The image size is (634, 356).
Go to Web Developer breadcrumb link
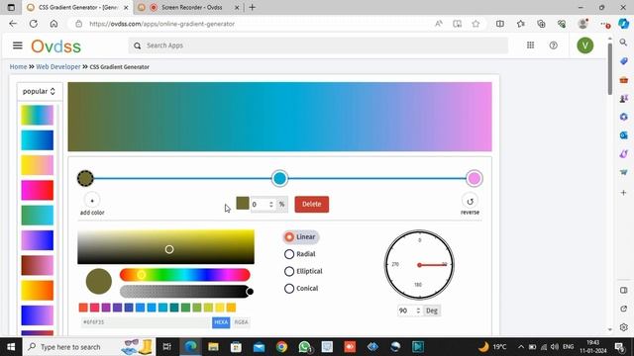click(58, 67)
